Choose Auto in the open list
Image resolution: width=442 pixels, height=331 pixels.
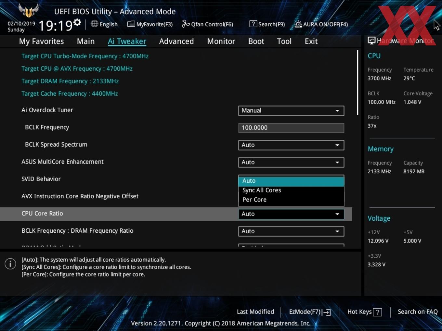(291, 181)
